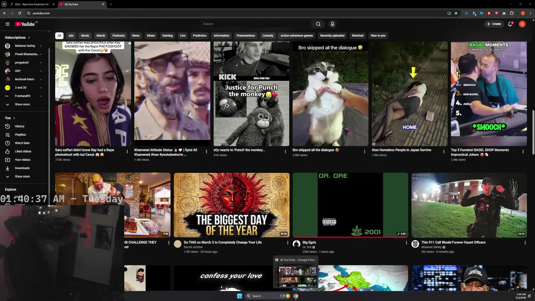Click Chrome icon in taskbar
Viewport: 535px width, 301px height.
(296, 296)
